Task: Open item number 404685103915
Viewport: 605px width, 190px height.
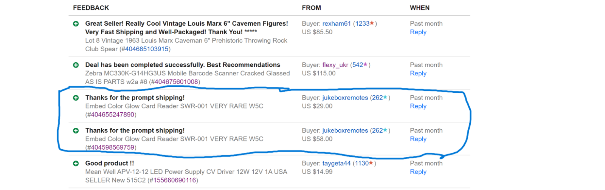Action: pyautogui.click(x=147, y=49)
